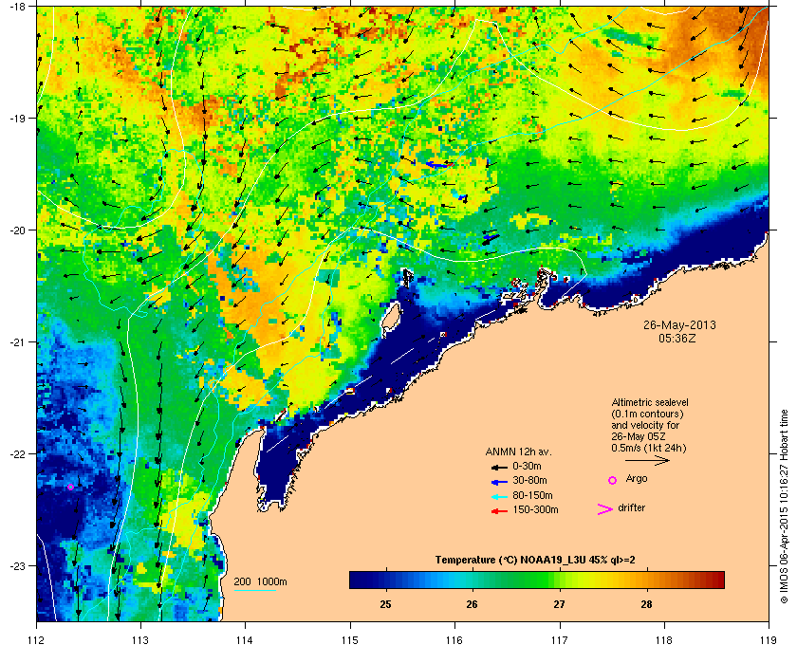Click the longitude tick label 118
Viewport: 797px width, 645px height.
tap(664, 640)
